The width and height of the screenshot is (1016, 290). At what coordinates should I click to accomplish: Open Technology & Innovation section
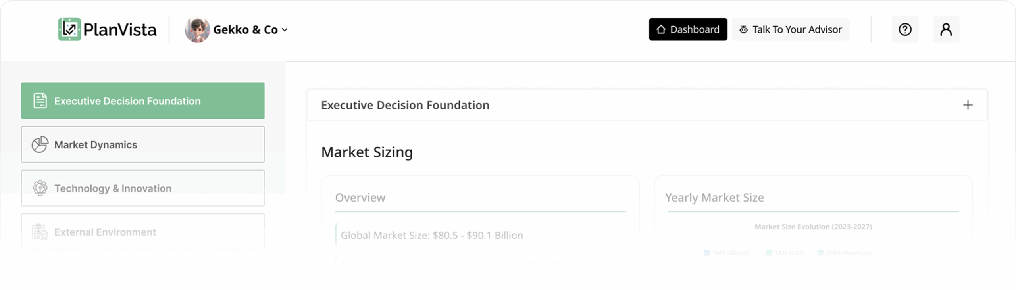click(143, 188)
